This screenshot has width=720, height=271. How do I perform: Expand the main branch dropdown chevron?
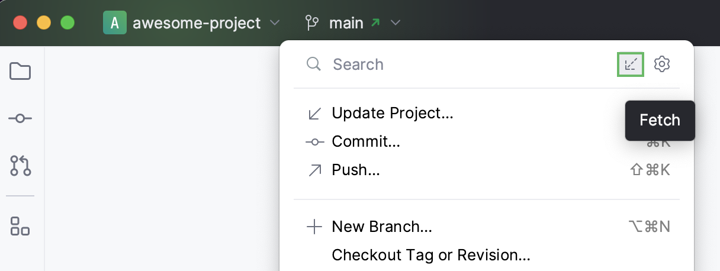[x=396, y=23]
